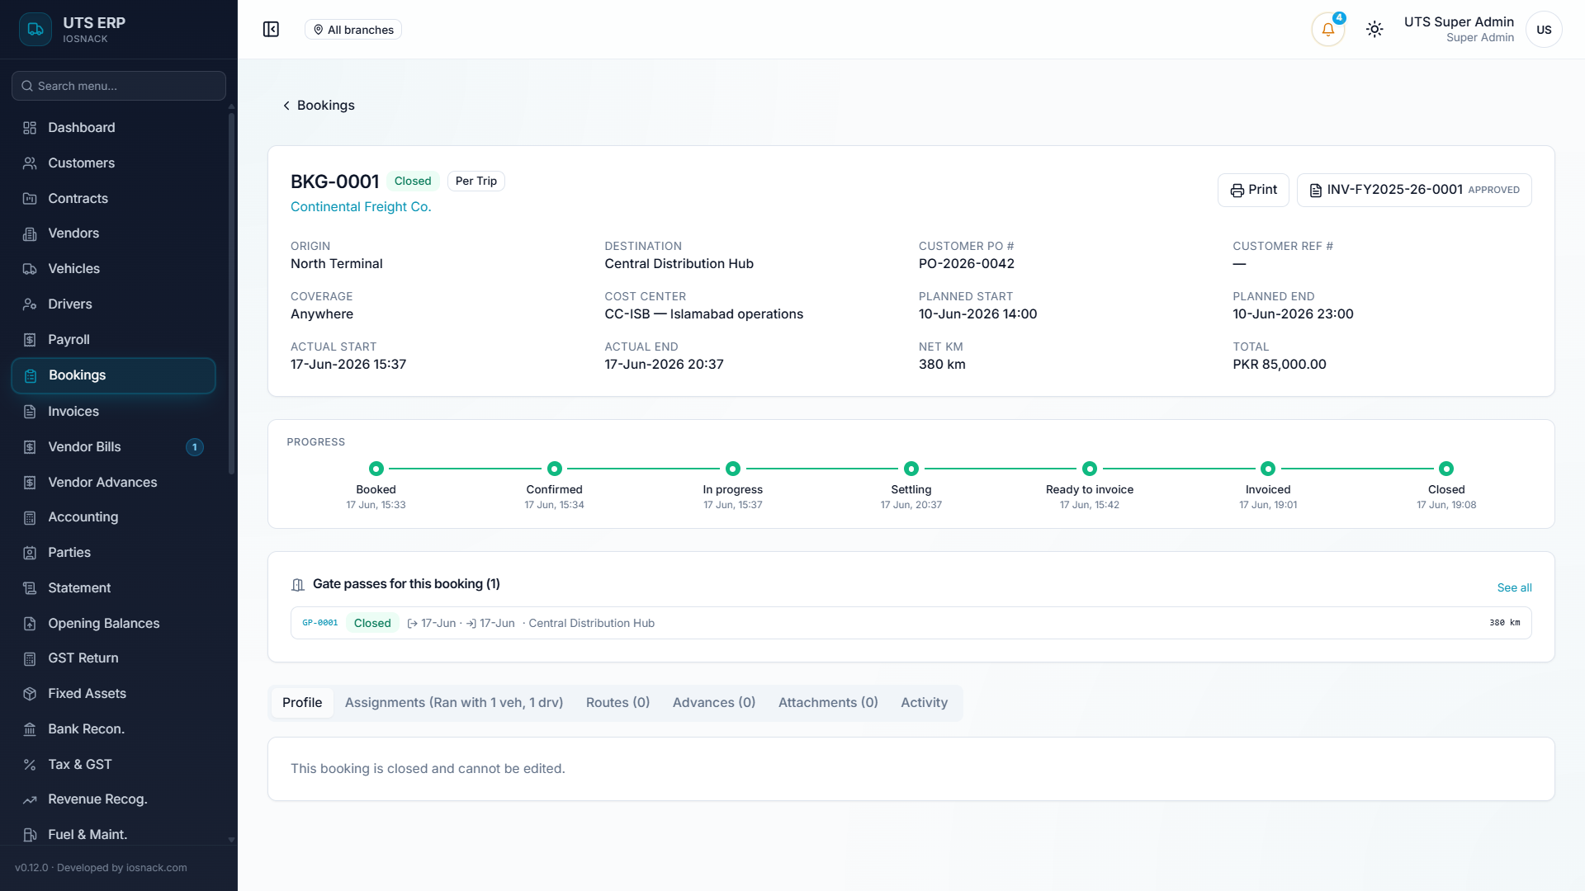Click See all gate passes link
The width and height of the screenshot is (1585, 891).
click(x=1514, y=588)
